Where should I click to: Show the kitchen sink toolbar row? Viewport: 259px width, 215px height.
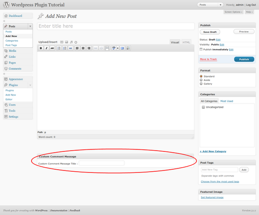click(128, 48)
